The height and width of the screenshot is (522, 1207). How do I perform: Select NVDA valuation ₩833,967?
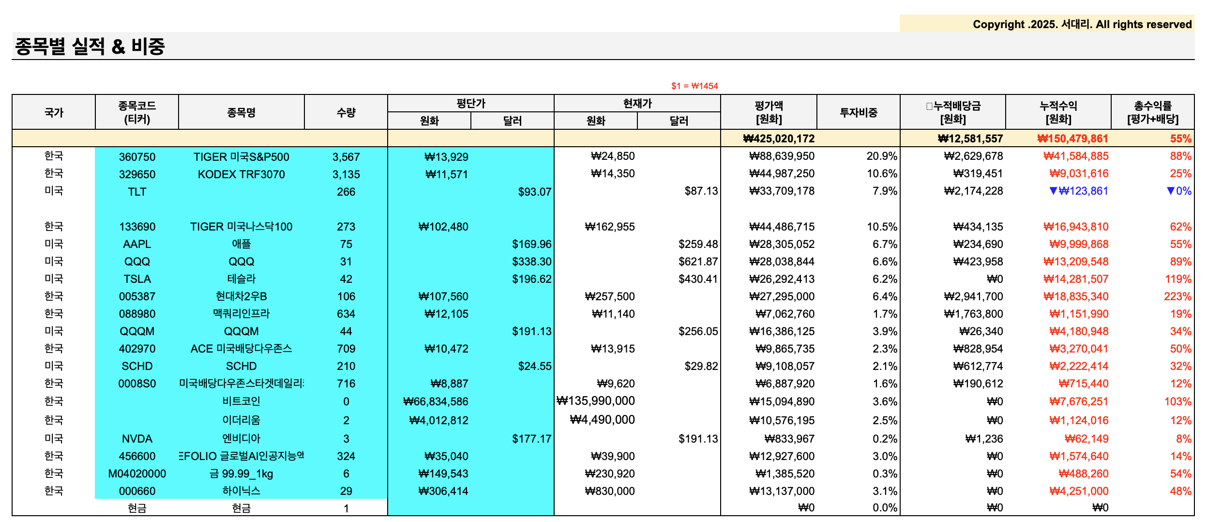789,439
